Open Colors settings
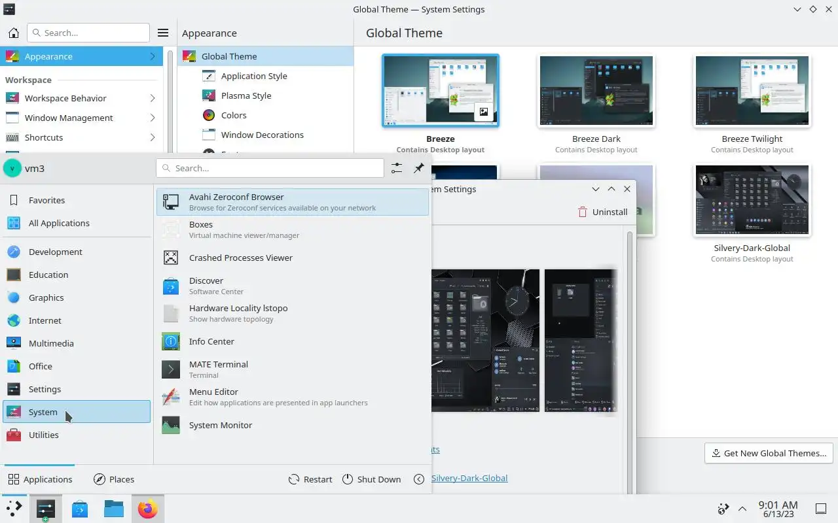This screenshot has width=838, height=523. pyautogui.click(x=265, y=115)
